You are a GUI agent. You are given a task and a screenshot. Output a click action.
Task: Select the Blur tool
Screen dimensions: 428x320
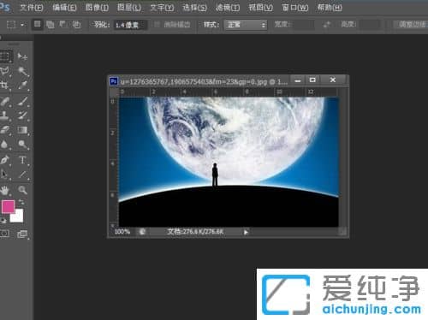[x=4, y=145]
